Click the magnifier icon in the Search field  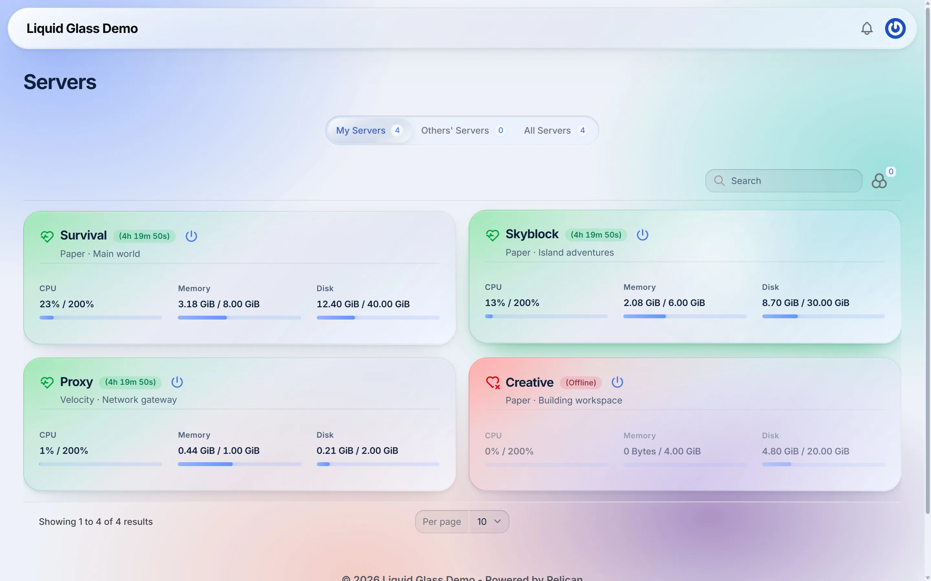click(719, 181)
